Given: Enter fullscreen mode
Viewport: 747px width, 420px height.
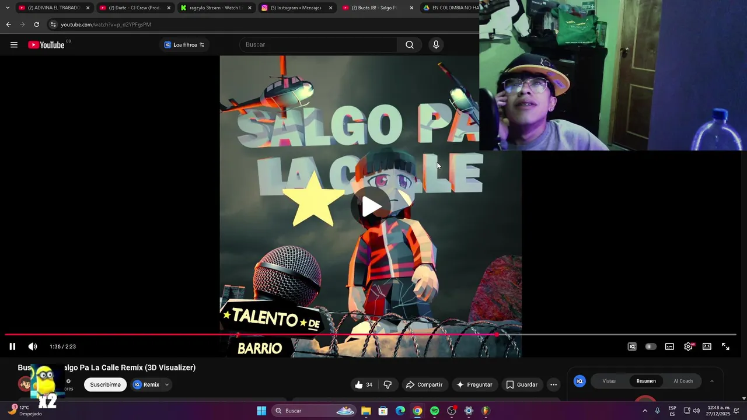Looking at the screenshot, I should point(725,346).
